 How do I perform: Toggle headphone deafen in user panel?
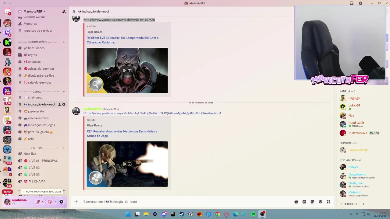click(x=50, y=202)
